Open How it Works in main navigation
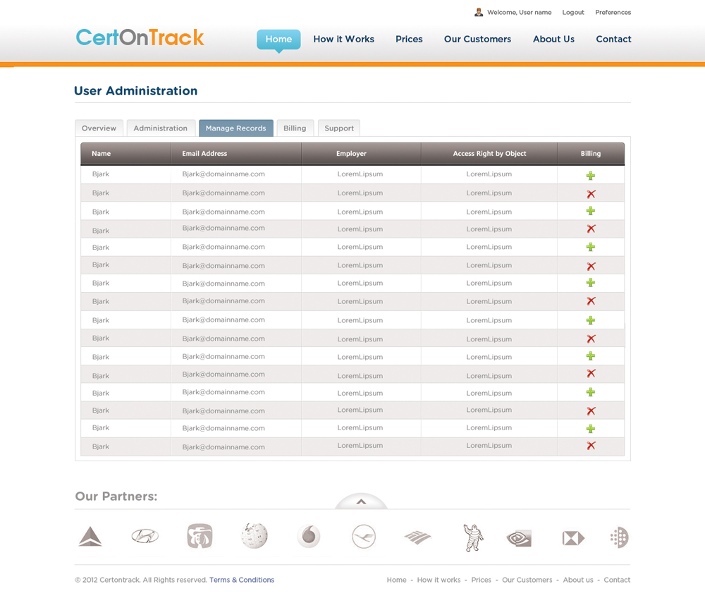The image size is (705, 596). point(344,39)
